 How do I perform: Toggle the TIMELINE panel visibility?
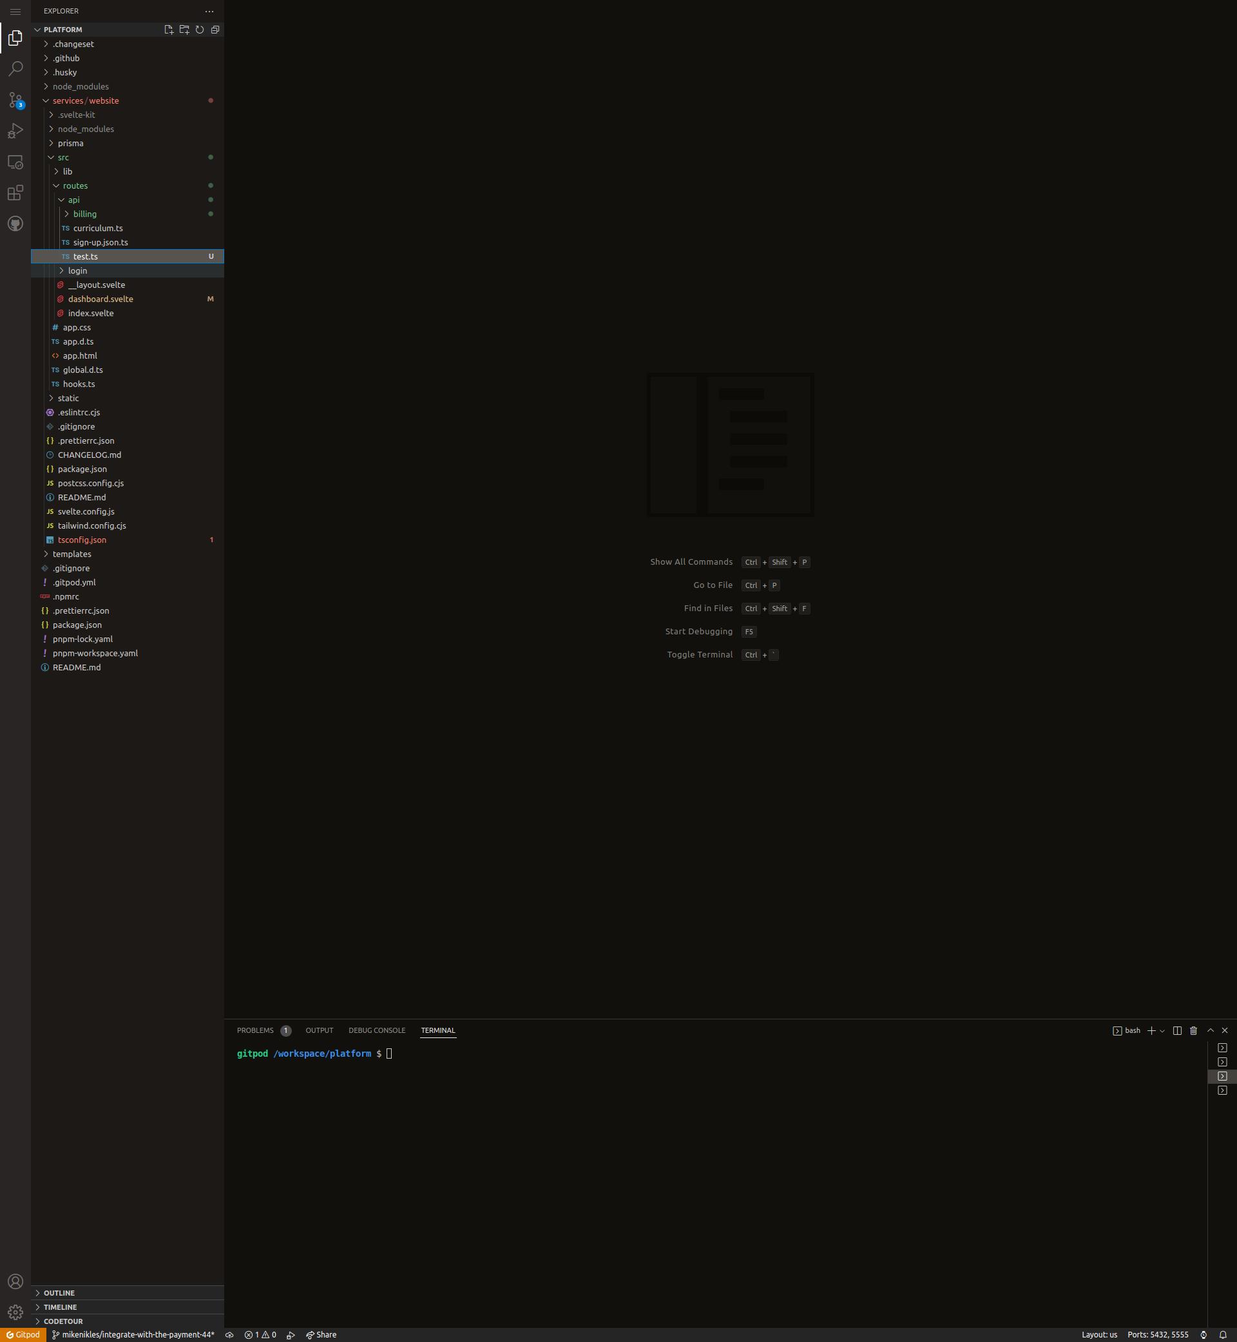(x=61, y=1307)
